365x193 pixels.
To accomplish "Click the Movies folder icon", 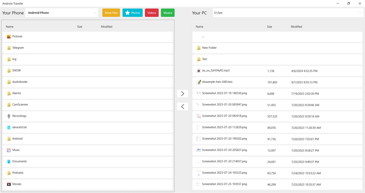I will [9, 184].
